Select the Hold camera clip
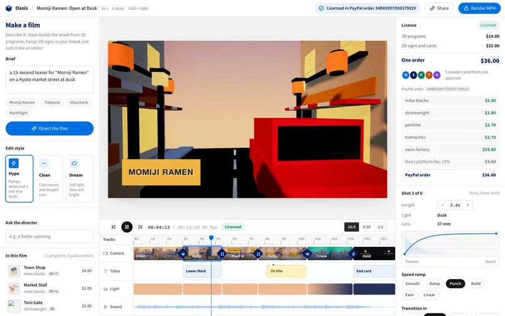 pos(374,253)
